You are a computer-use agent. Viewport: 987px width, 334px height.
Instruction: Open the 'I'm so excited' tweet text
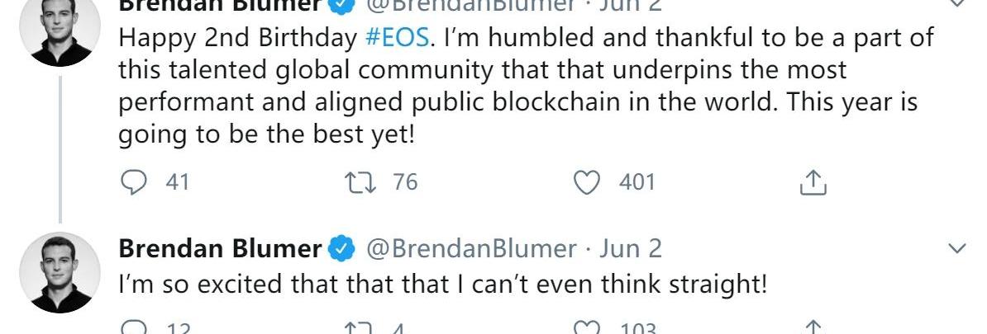coord(443,285)
